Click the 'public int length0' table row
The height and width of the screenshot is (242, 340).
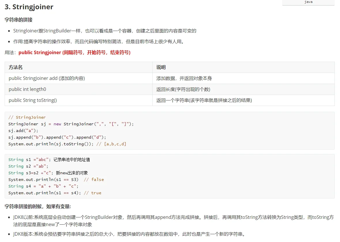pos(27,89)
